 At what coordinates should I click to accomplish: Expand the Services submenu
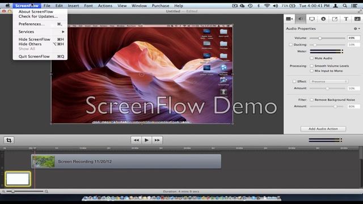pyautogui.click(x=40, y=32)
